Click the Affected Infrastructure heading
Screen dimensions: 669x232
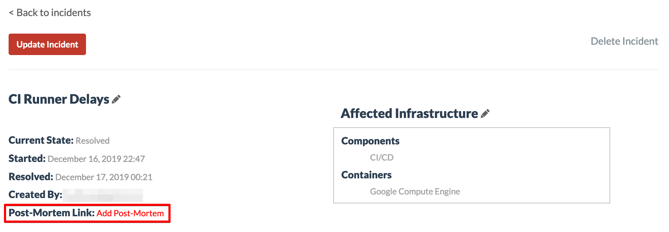(x=409, y=114)
